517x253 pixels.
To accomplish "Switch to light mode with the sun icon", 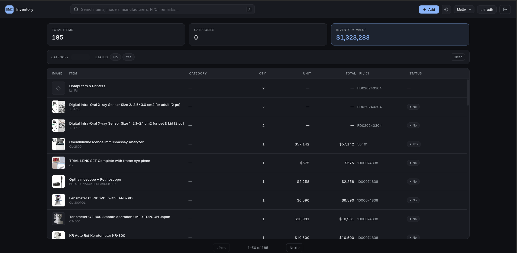I will [x=446, y=9].
